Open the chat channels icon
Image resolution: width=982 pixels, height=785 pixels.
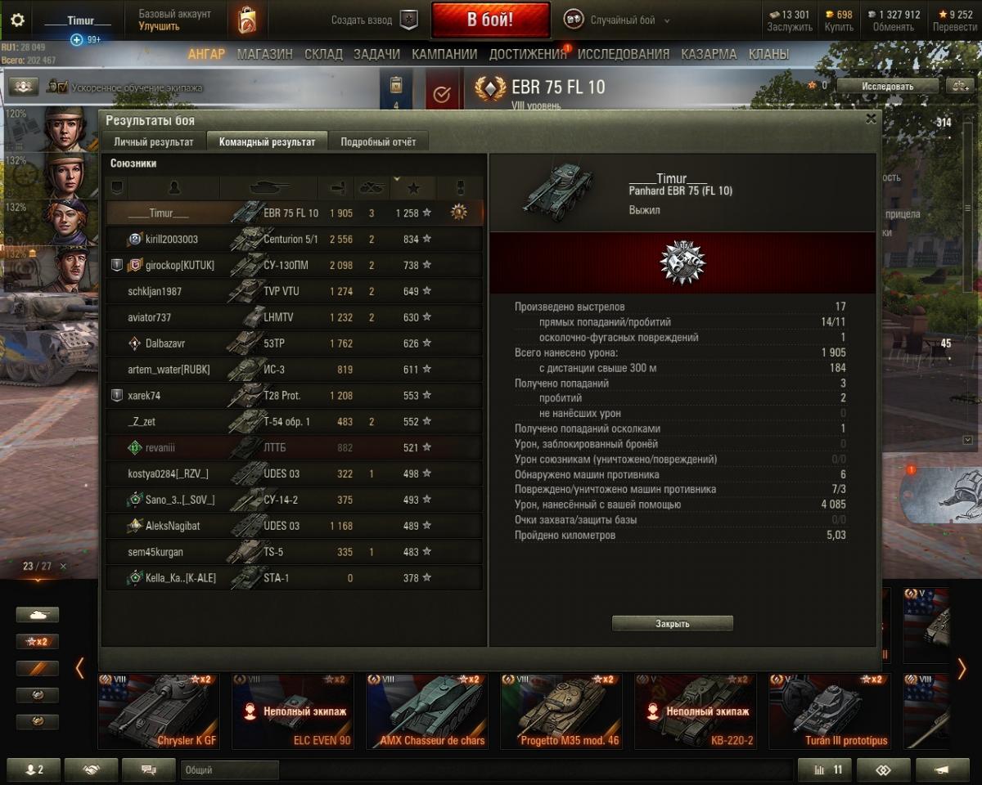[x=149, y=769]
